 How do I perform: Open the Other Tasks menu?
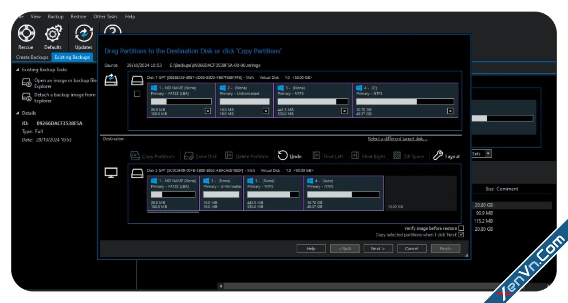click(105, 16)
